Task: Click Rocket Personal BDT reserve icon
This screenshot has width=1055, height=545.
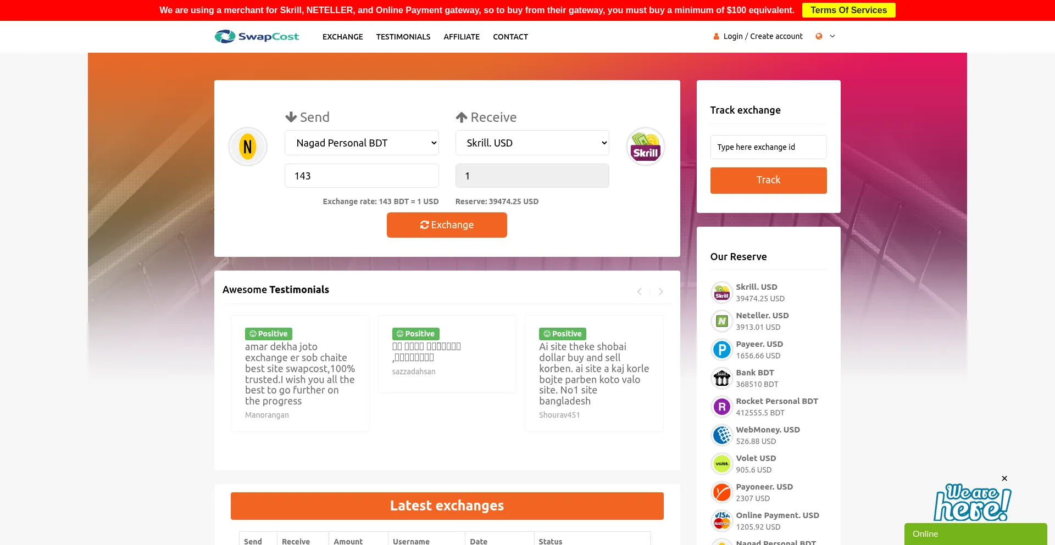Action: tap(721, 407)
